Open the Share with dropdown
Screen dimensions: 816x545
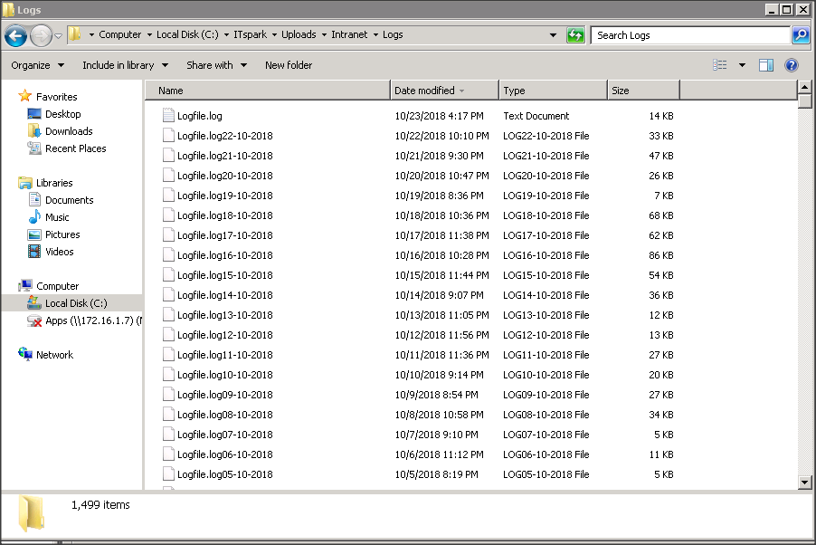(216, 65)
